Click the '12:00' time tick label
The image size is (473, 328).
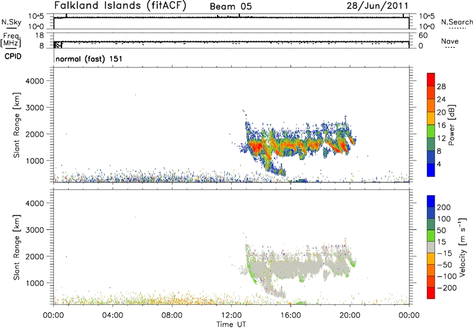(x=231, y=316)
